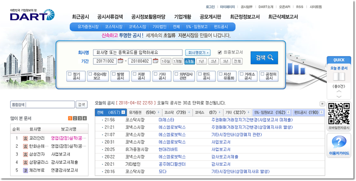Click the 통합검색 input field
The width and height of the screenshot is (356, 181).
pyautogui.click(x=42, y=104)
